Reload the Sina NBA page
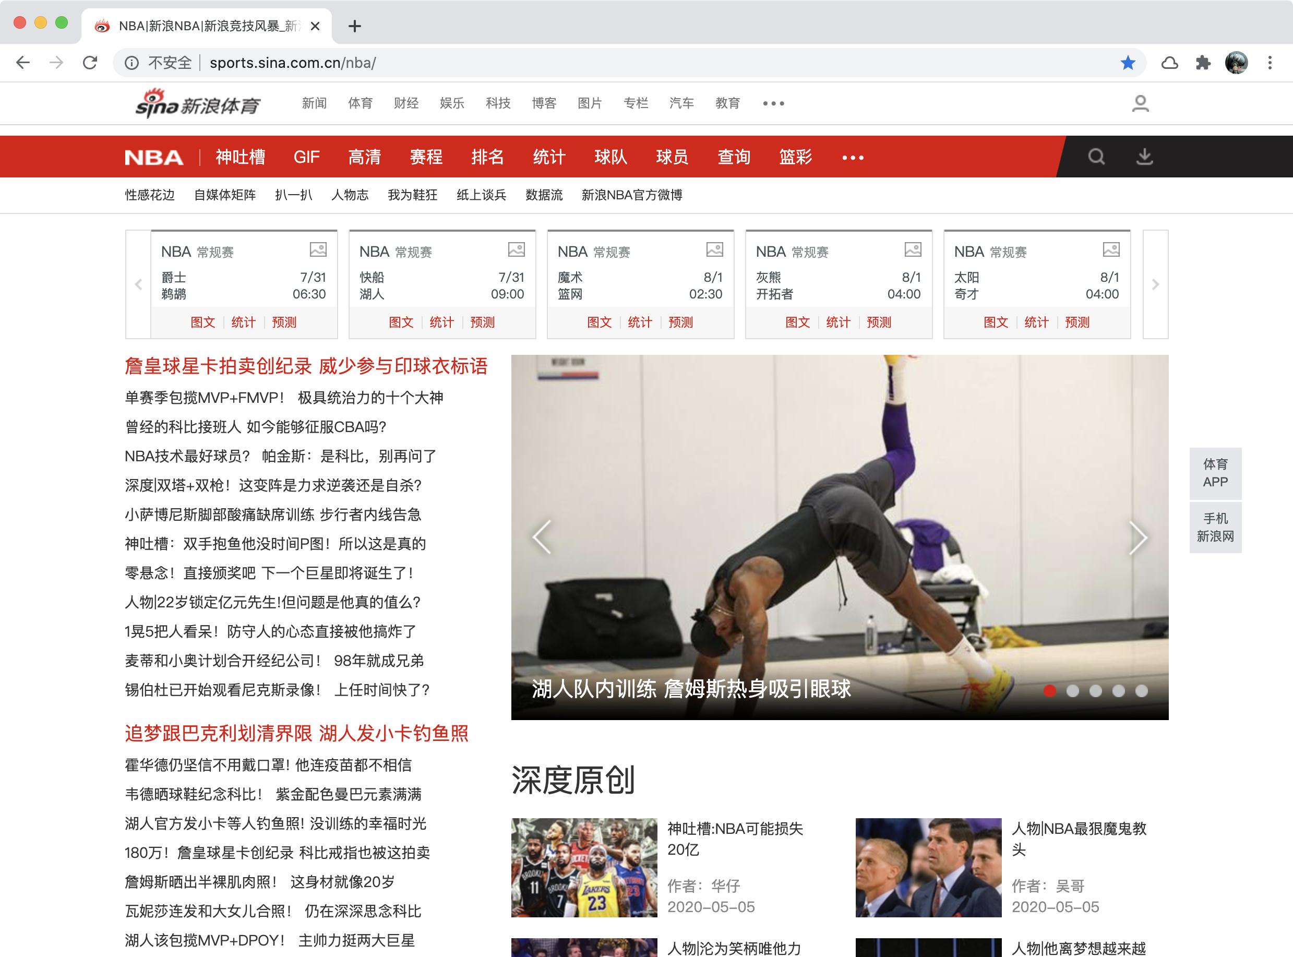The image size is (1293, 957). click(90, 63)
